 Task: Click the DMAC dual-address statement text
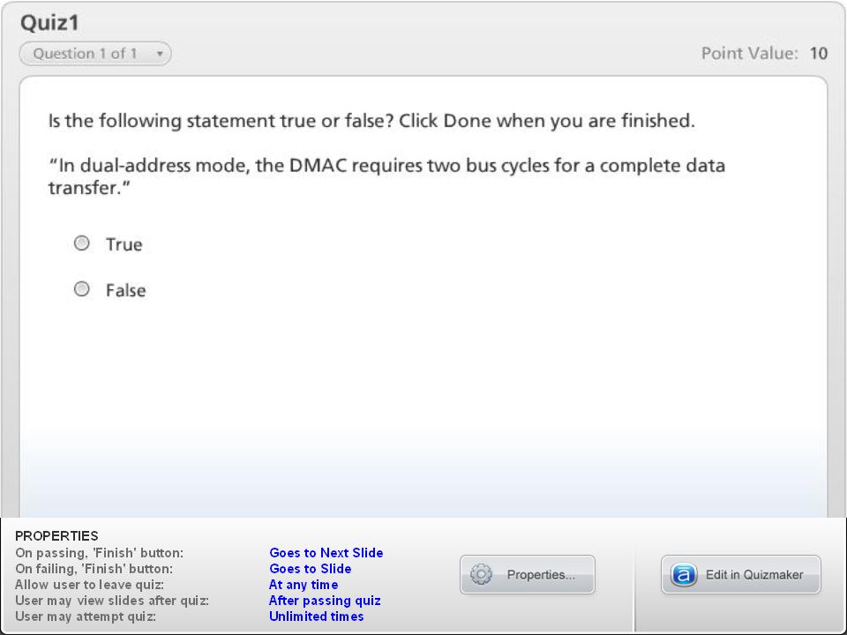(x=386, y=176)
